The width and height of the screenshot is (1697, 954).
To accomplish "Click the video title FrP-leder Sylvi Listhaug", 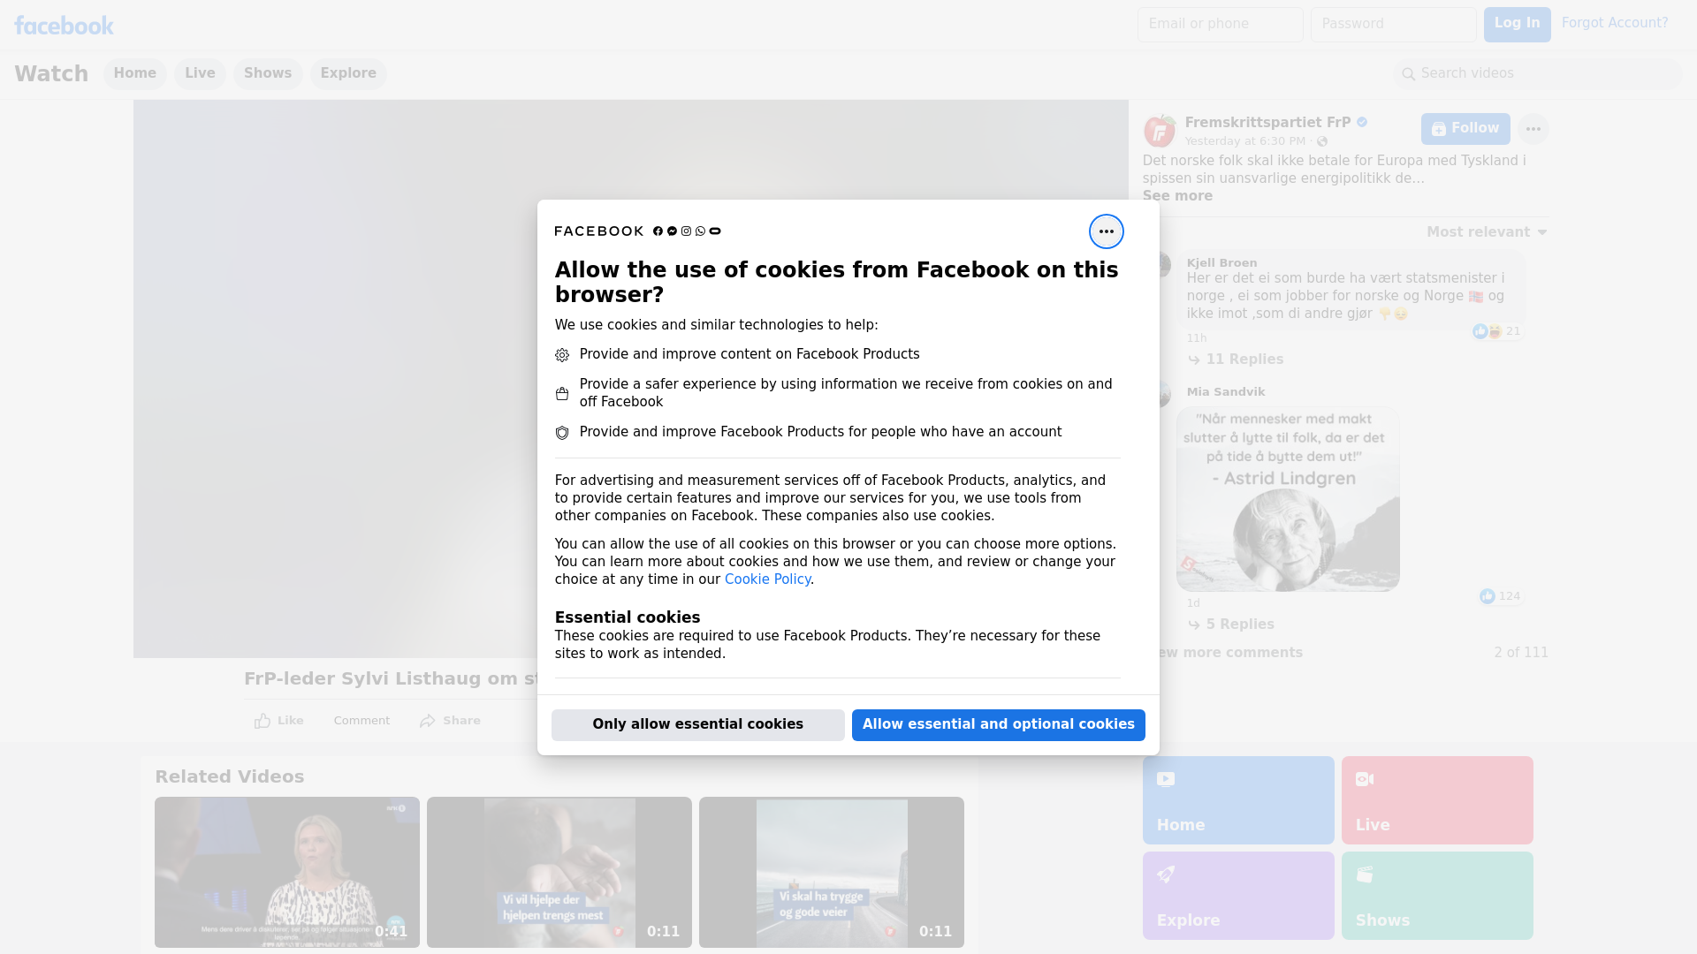I will [x=391, y=678].
